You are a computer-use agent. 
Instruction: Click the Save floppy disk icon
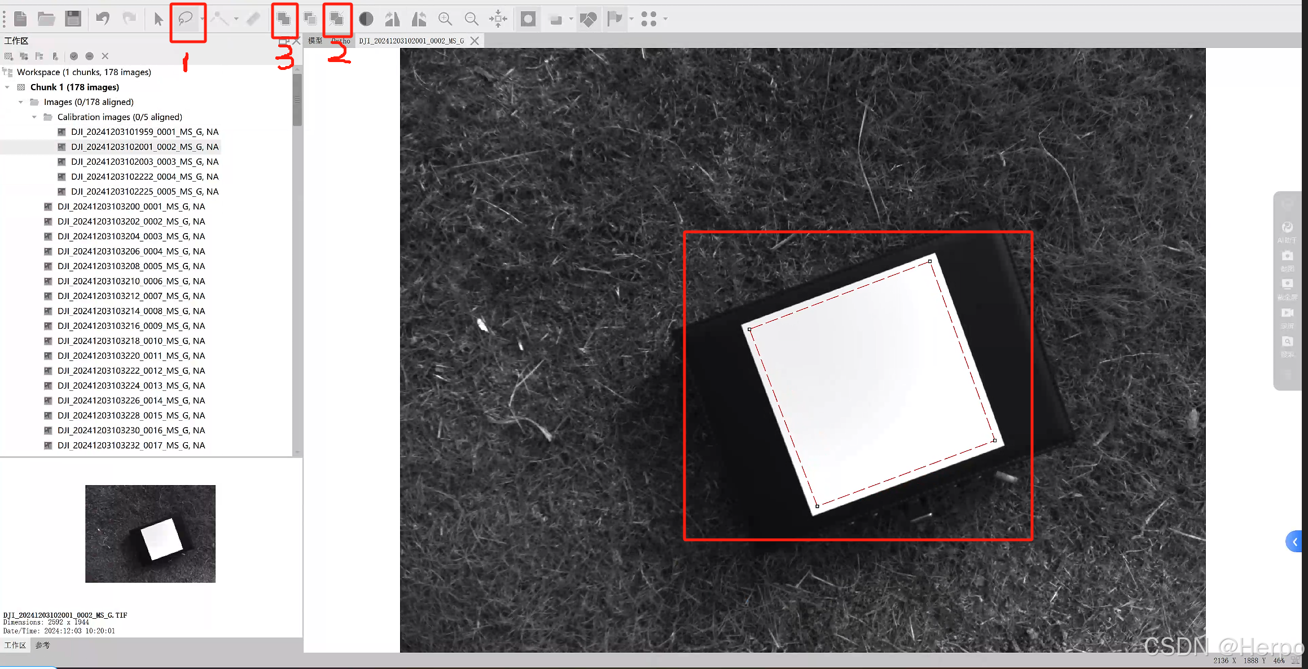pos(73,19)
